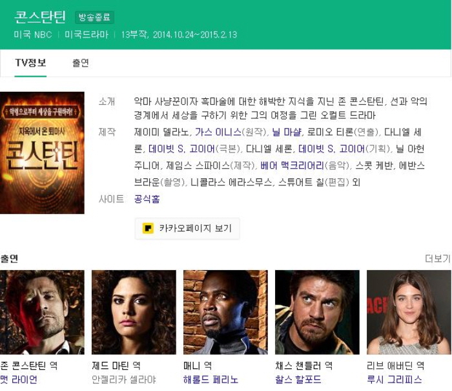Expand cast list with 더보기
The image size is (452, 391).
tap(438, 259)
